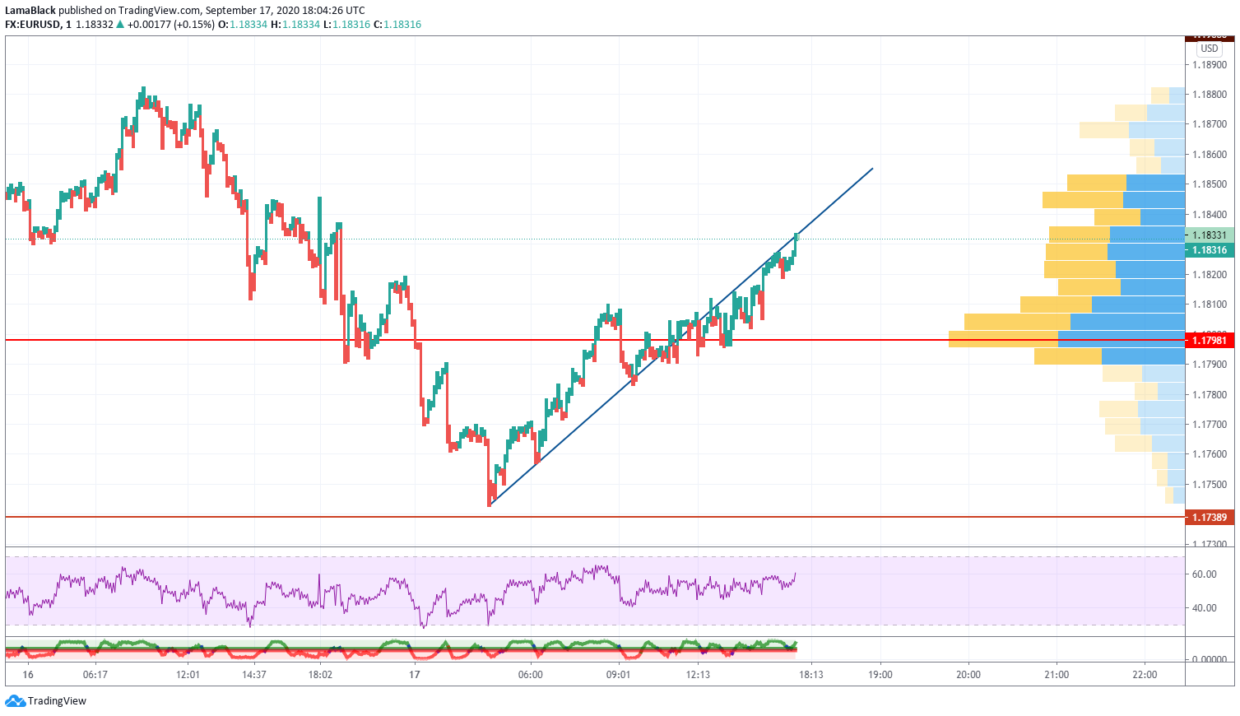This screenshot has width=1240, height=716.
Task: Open the USD currency label on price axis
Action: (1209, 49)
